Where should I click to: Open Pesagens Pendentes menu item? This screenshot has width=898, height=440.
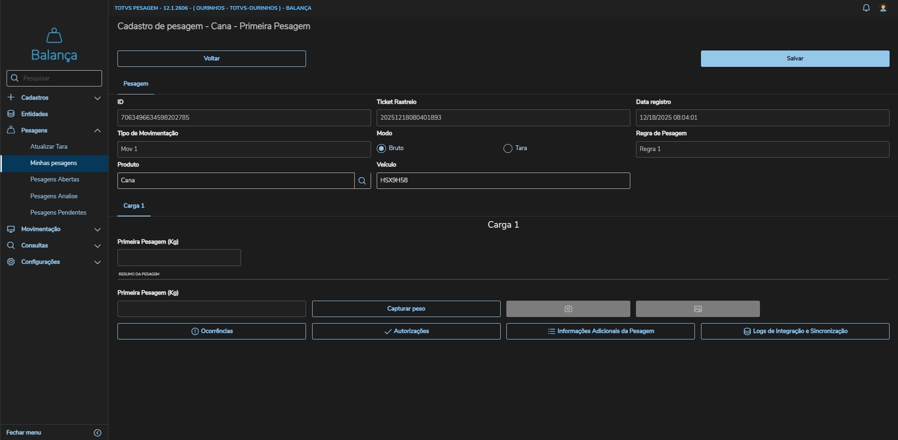pos(54,212)
